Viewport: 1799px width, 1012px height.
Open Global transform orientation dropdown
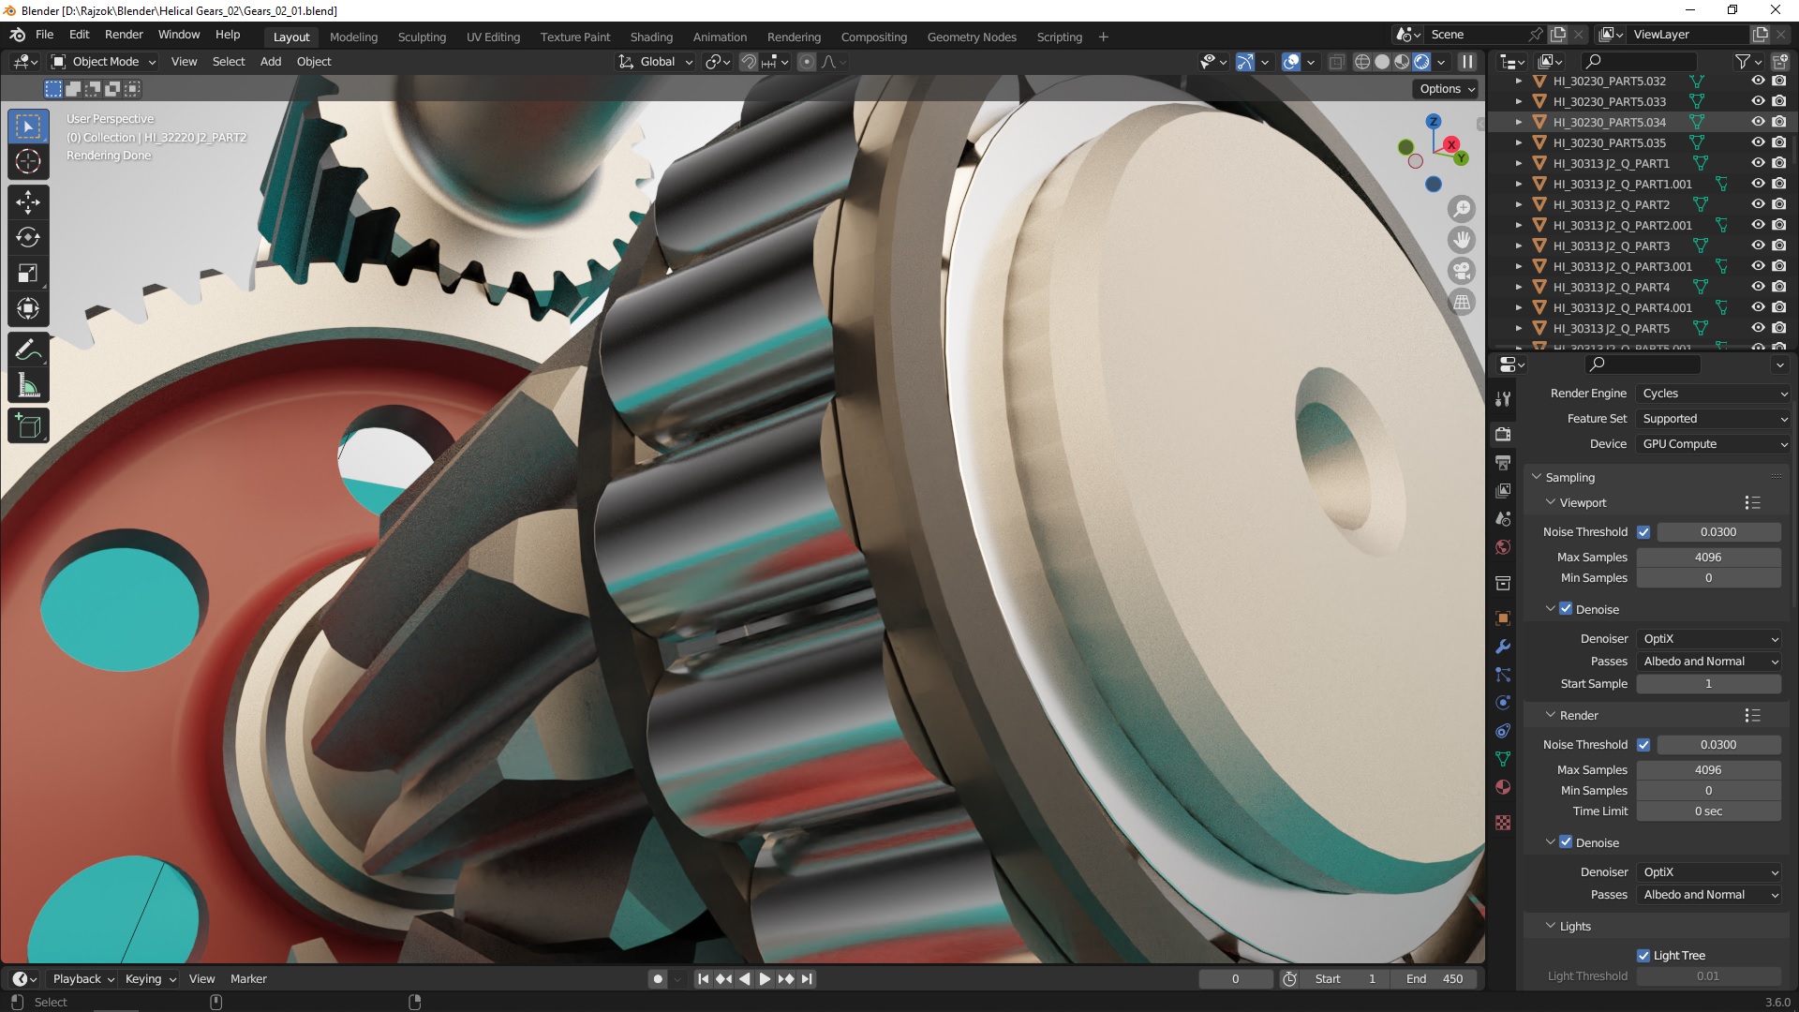[656, 62]
